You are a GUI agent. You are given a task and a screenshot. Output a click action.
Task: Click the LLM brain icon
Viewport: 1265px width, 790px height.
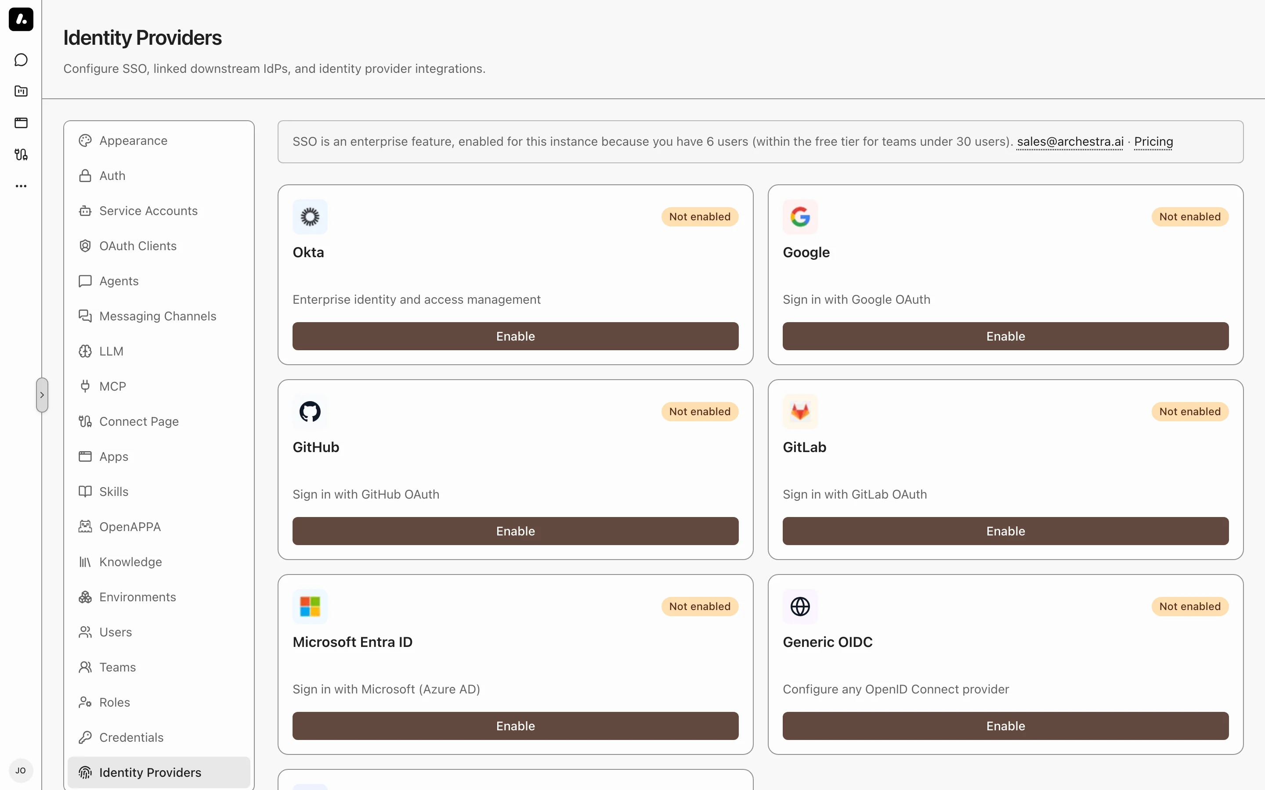pyautogui.click(x=85, y=351)
